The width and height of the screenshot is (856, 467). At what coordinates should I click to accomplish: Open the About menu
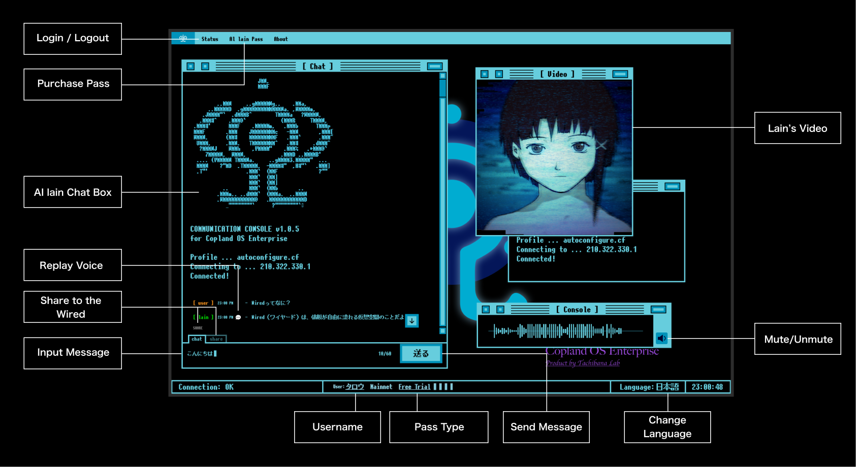(280, 39)
